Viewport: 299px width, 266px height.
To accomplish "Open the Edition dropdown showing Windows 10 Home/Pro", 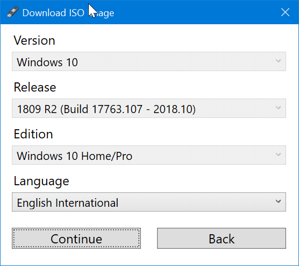I will click(149, 155).
